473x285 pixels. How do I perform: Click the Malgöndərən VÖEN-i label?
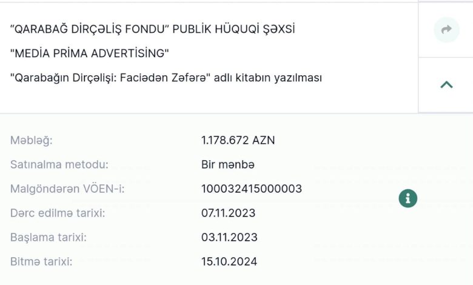(67, 189)
